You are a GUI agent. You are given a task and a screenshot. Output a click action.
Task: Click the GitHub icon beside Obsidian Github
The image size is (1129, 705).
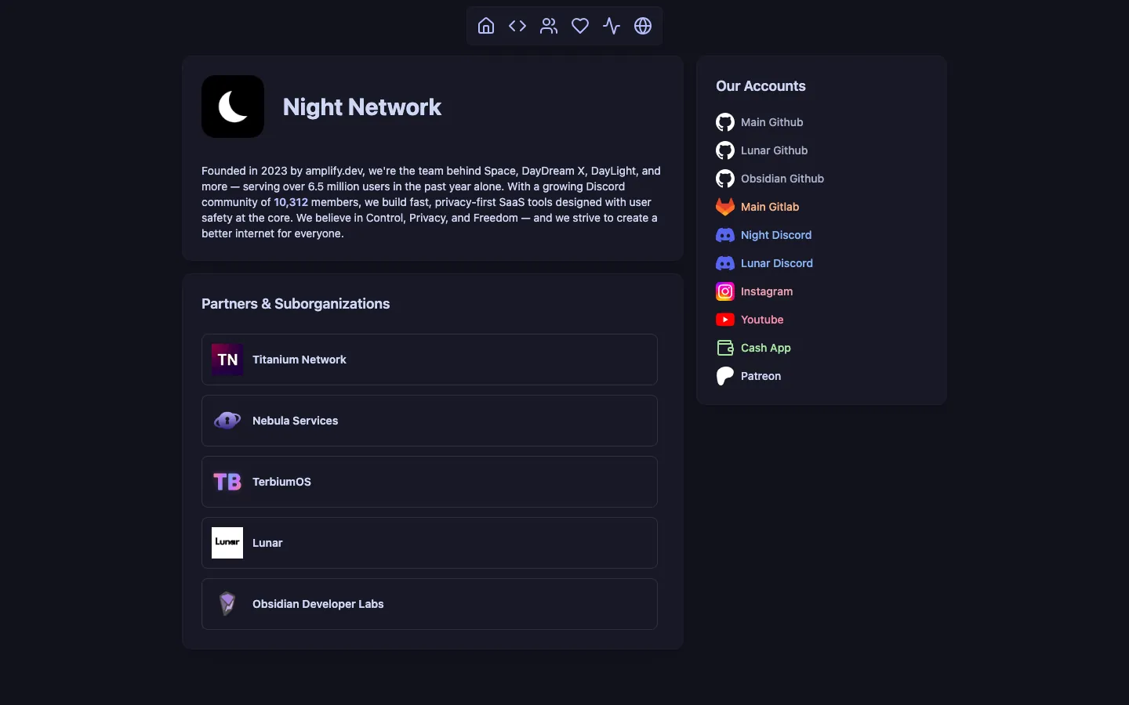pyautogui.click(x=725, y=179)
